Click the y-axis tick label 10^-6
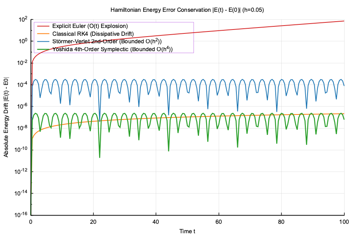Viewport: 354px width, 236px height. click(x=22, y=106)
